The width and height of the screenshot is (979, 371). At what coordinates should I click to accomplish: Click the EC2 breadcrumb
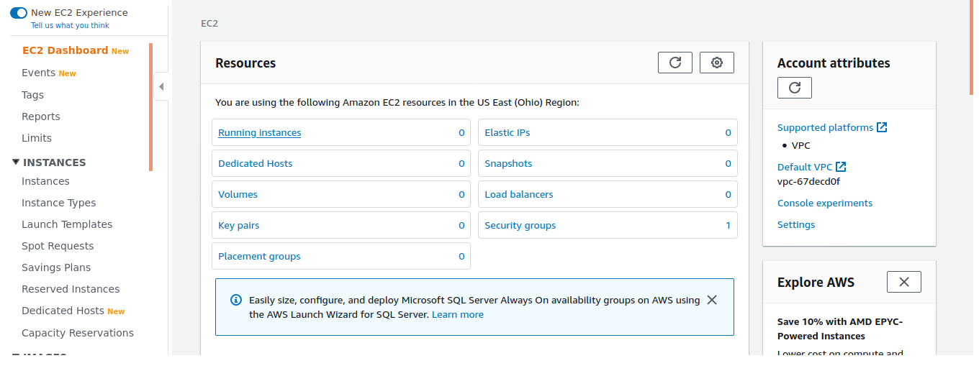209,23
